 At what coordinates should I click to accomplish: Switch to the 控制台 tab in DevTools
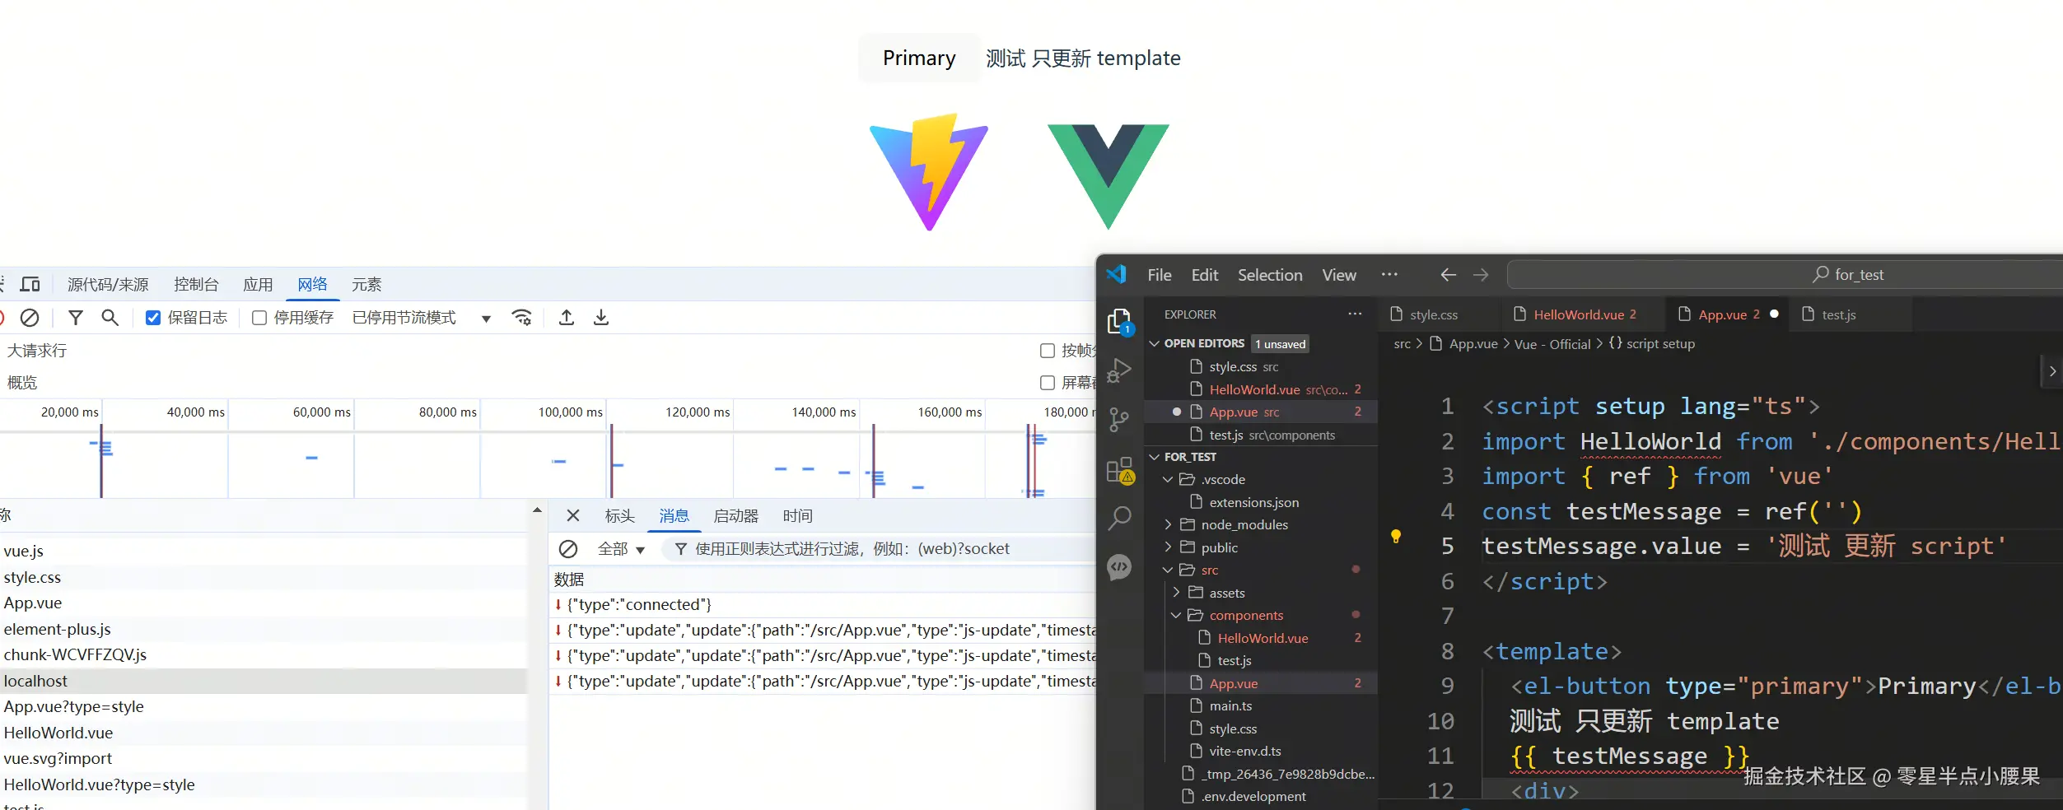coord(196,285)
